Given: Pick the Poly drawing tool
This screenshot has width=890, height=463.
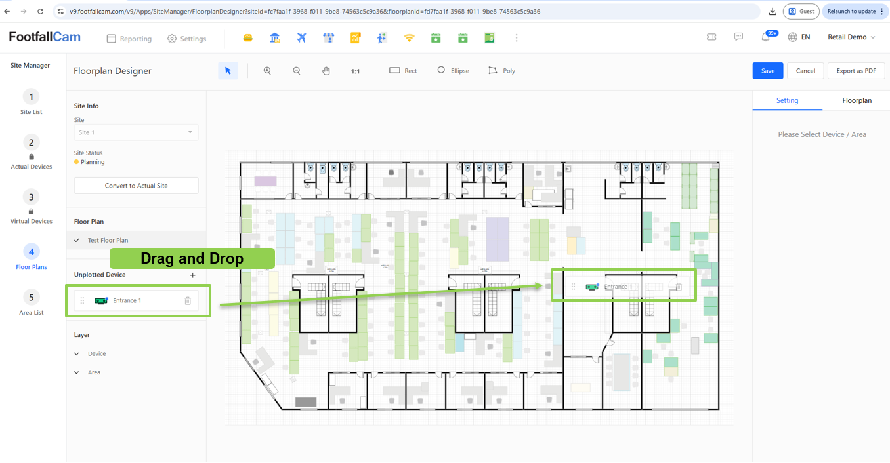Looking at the screenshot, I should pos(501,71).
